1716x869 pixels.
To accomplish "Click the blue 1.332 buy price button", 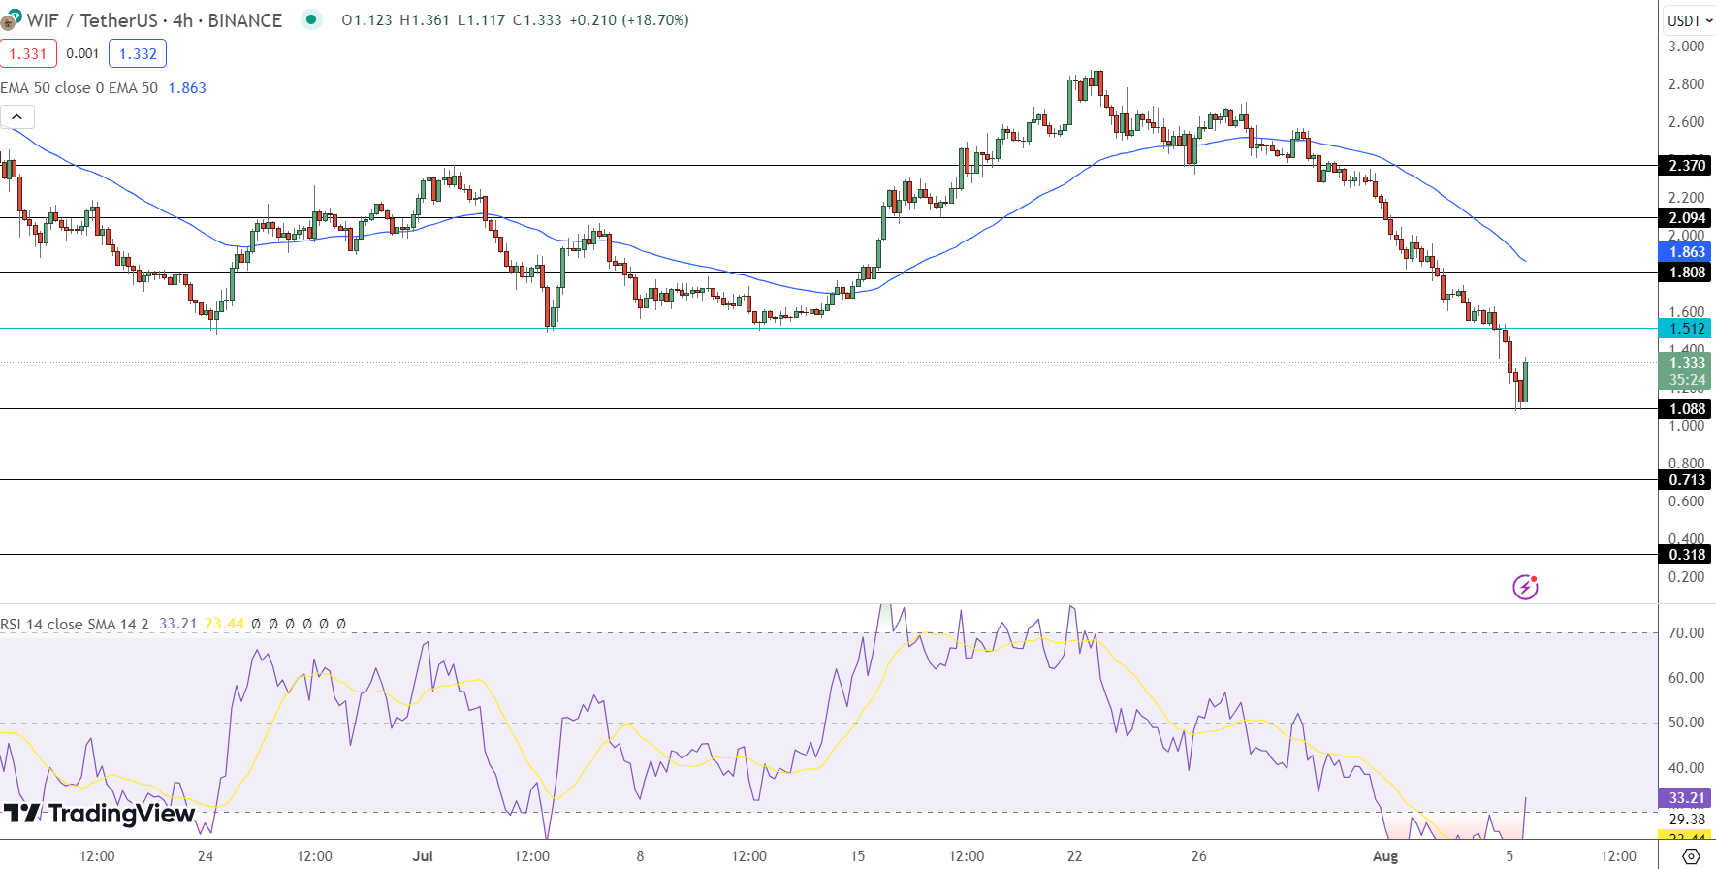I will [138, 54].
